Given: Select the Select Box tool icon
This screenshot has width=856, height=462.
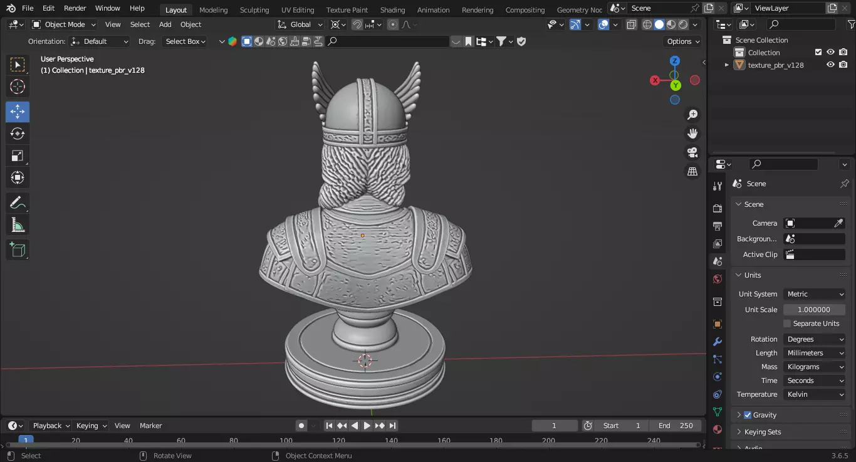Looking at the screenshot, I should click(x=18, y=65).
